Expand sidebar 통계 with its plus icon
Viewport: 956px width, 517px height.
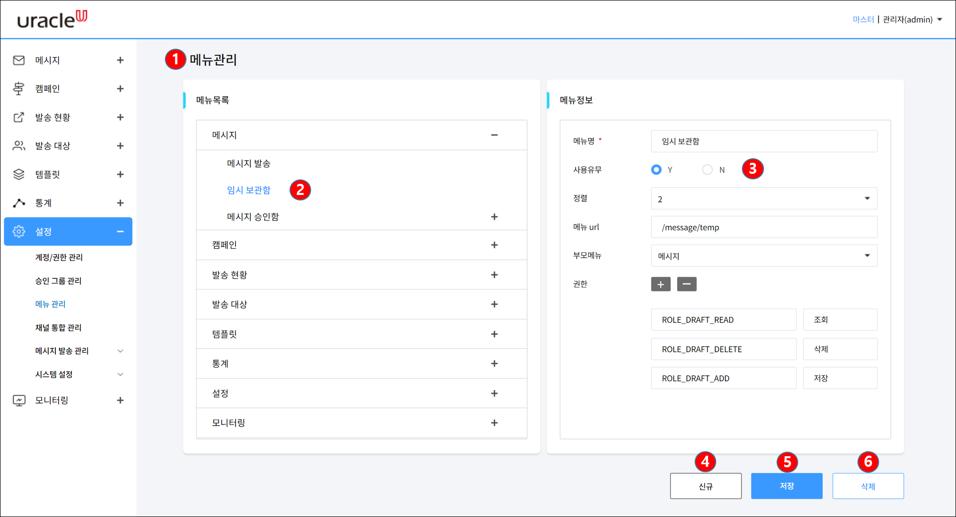(120, 203)
